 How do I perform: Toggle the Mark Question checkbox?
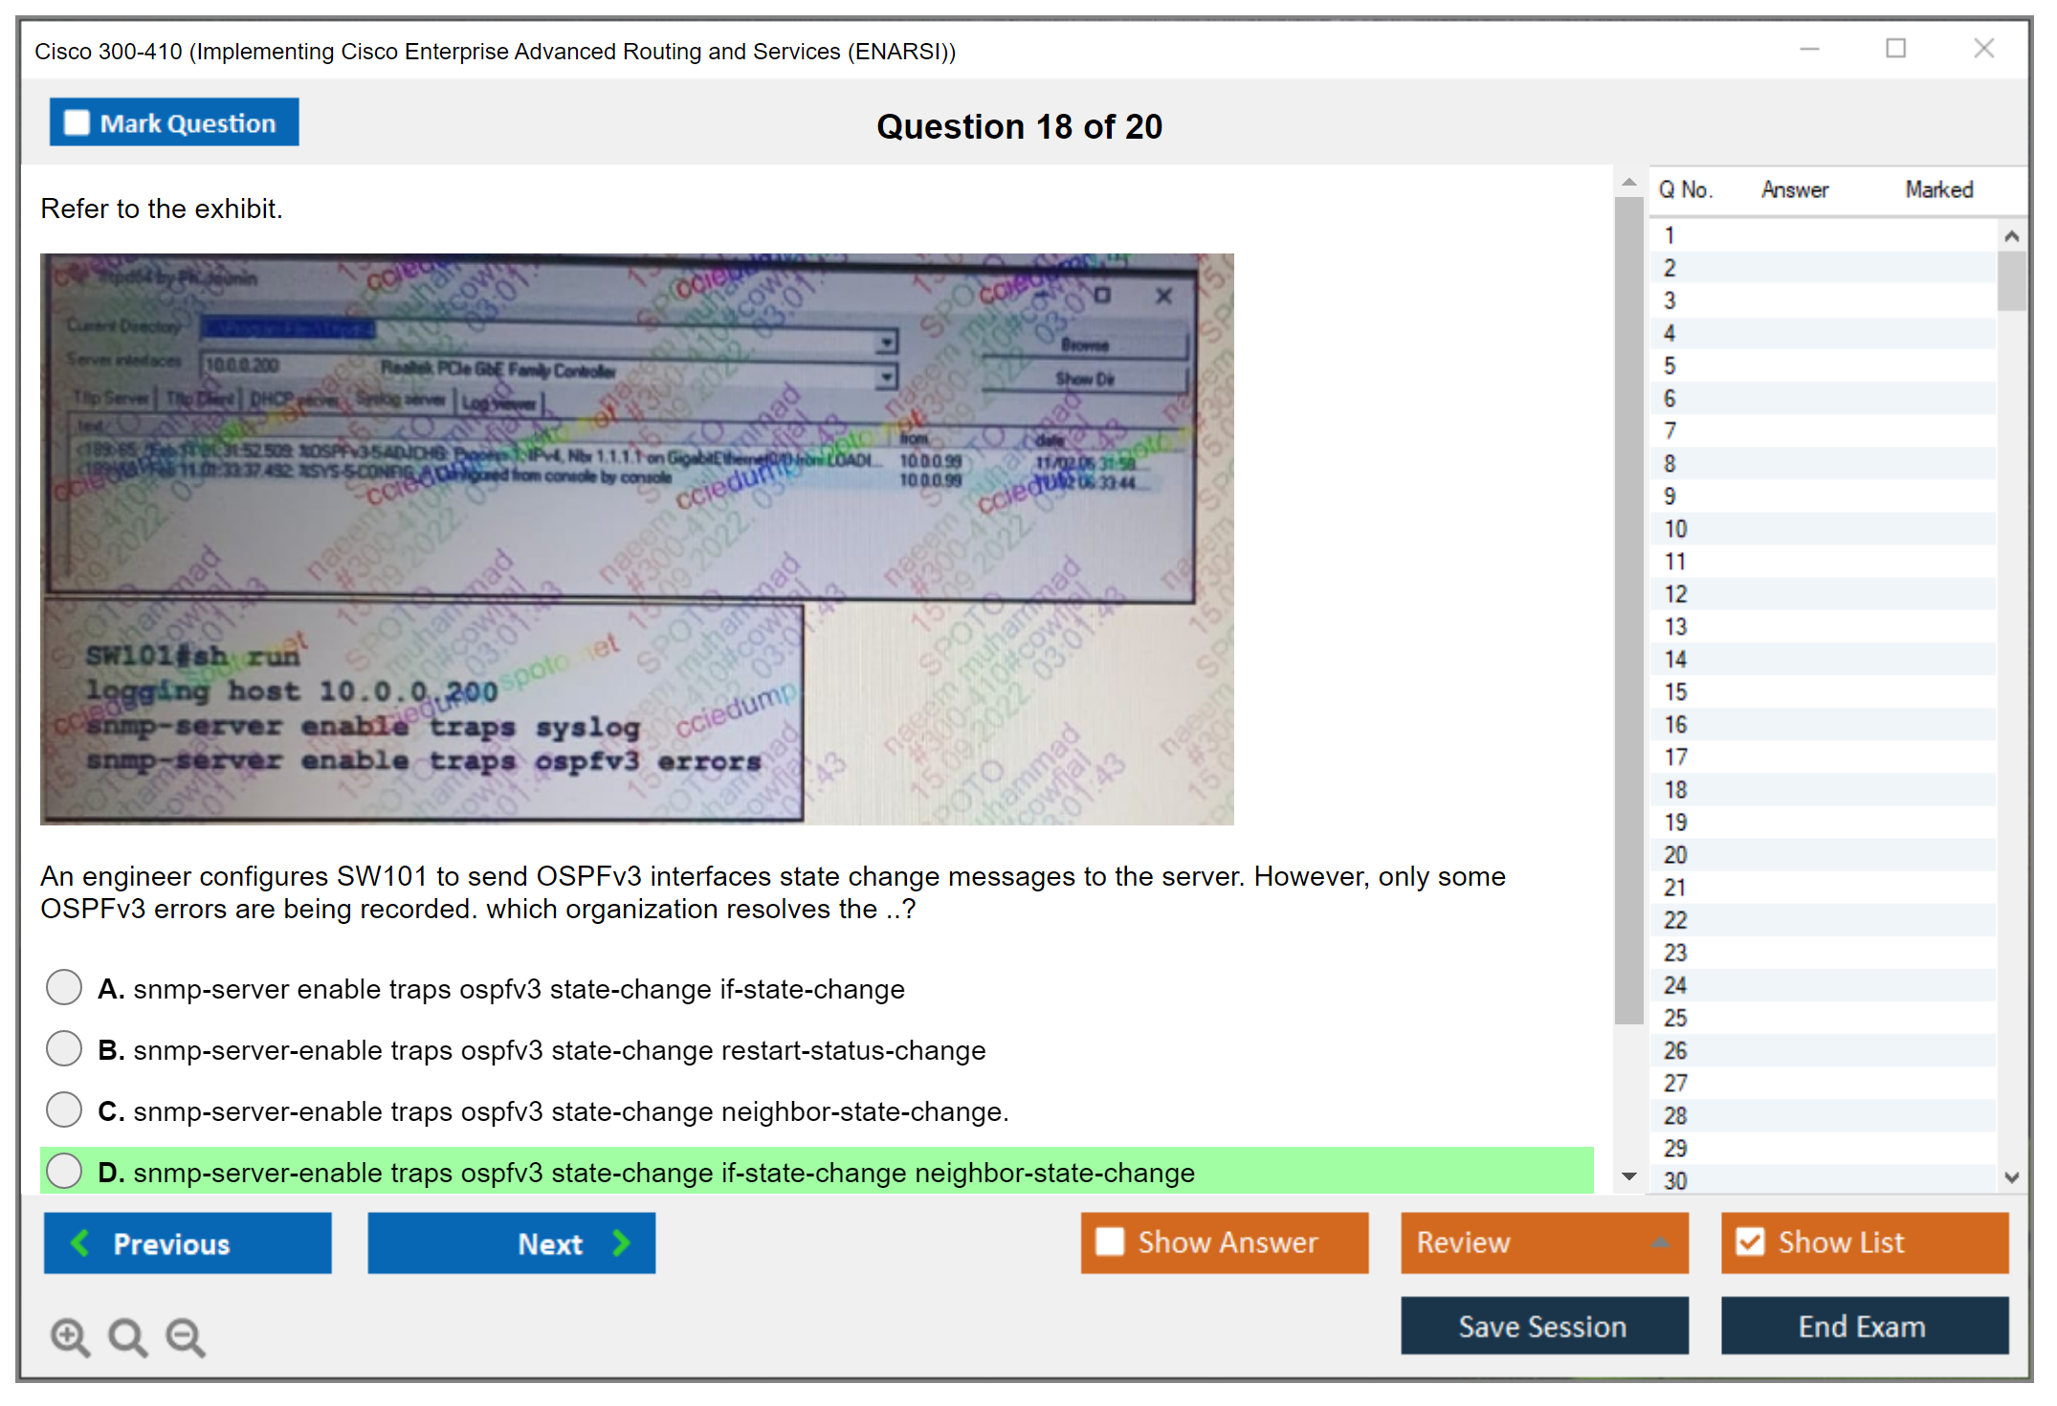pyautogui.click(x=77, y=123)
